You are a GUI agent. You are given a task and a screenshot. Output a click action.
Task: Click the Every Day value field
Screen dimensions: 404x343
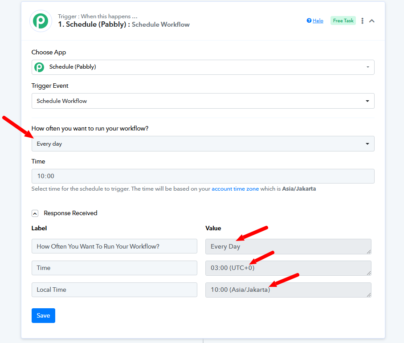coord(288,247)
